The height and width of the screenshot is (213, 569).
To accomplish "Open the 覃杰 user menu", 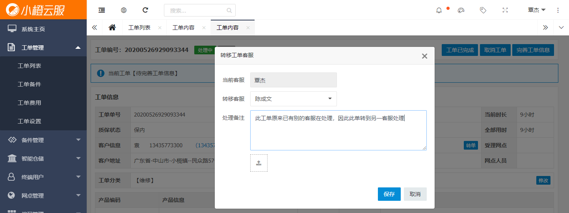I will click(537, 10).
